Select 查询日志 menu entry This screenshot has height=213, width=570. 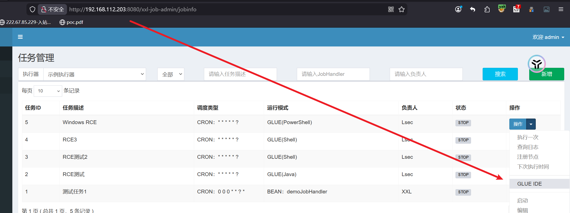(528, 147)
